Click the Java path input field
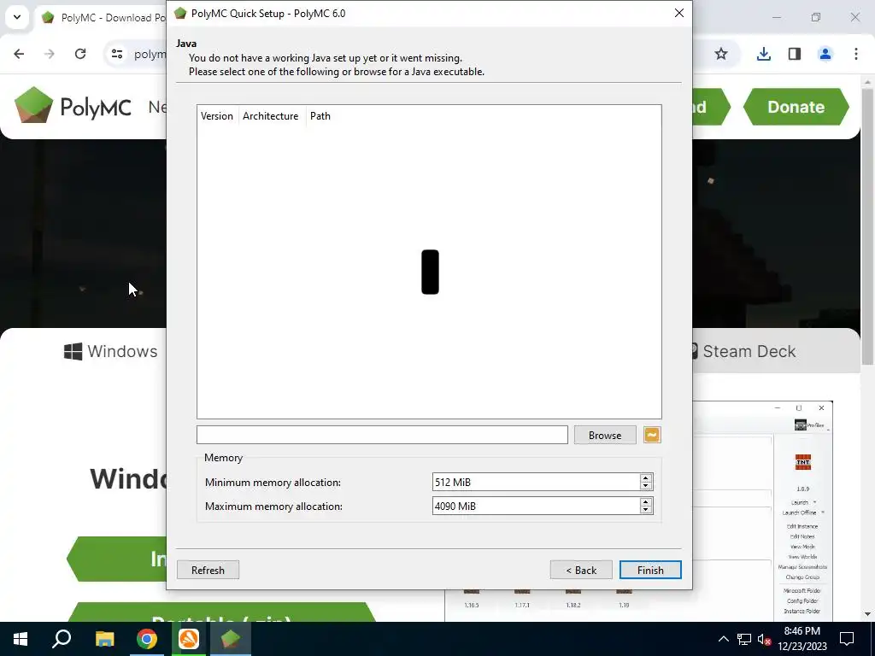Screen dimensions: 875x656 click(382, 435)
